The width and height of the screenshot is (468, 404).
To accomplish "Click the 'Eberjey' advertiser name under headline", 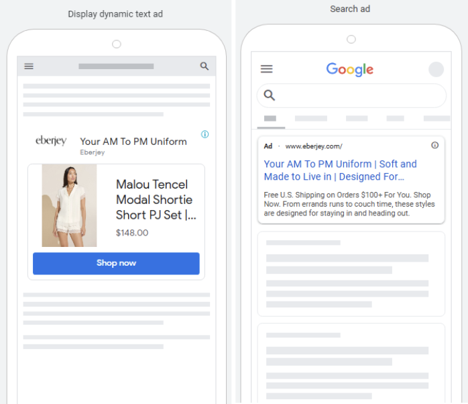I will (x=93, y=152).
